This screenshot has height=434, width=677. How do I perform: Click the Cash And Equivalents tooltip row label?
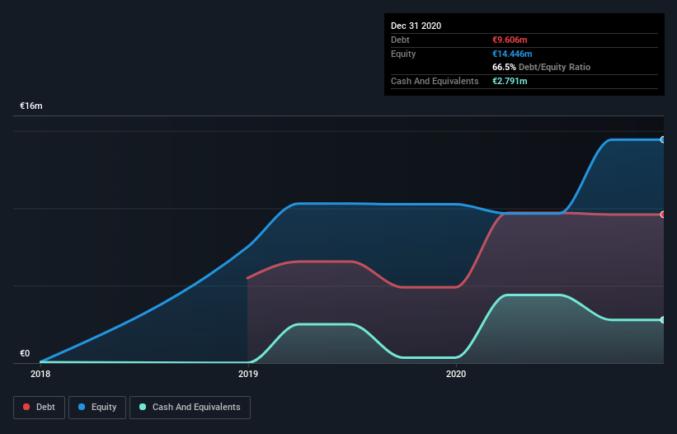435,81
